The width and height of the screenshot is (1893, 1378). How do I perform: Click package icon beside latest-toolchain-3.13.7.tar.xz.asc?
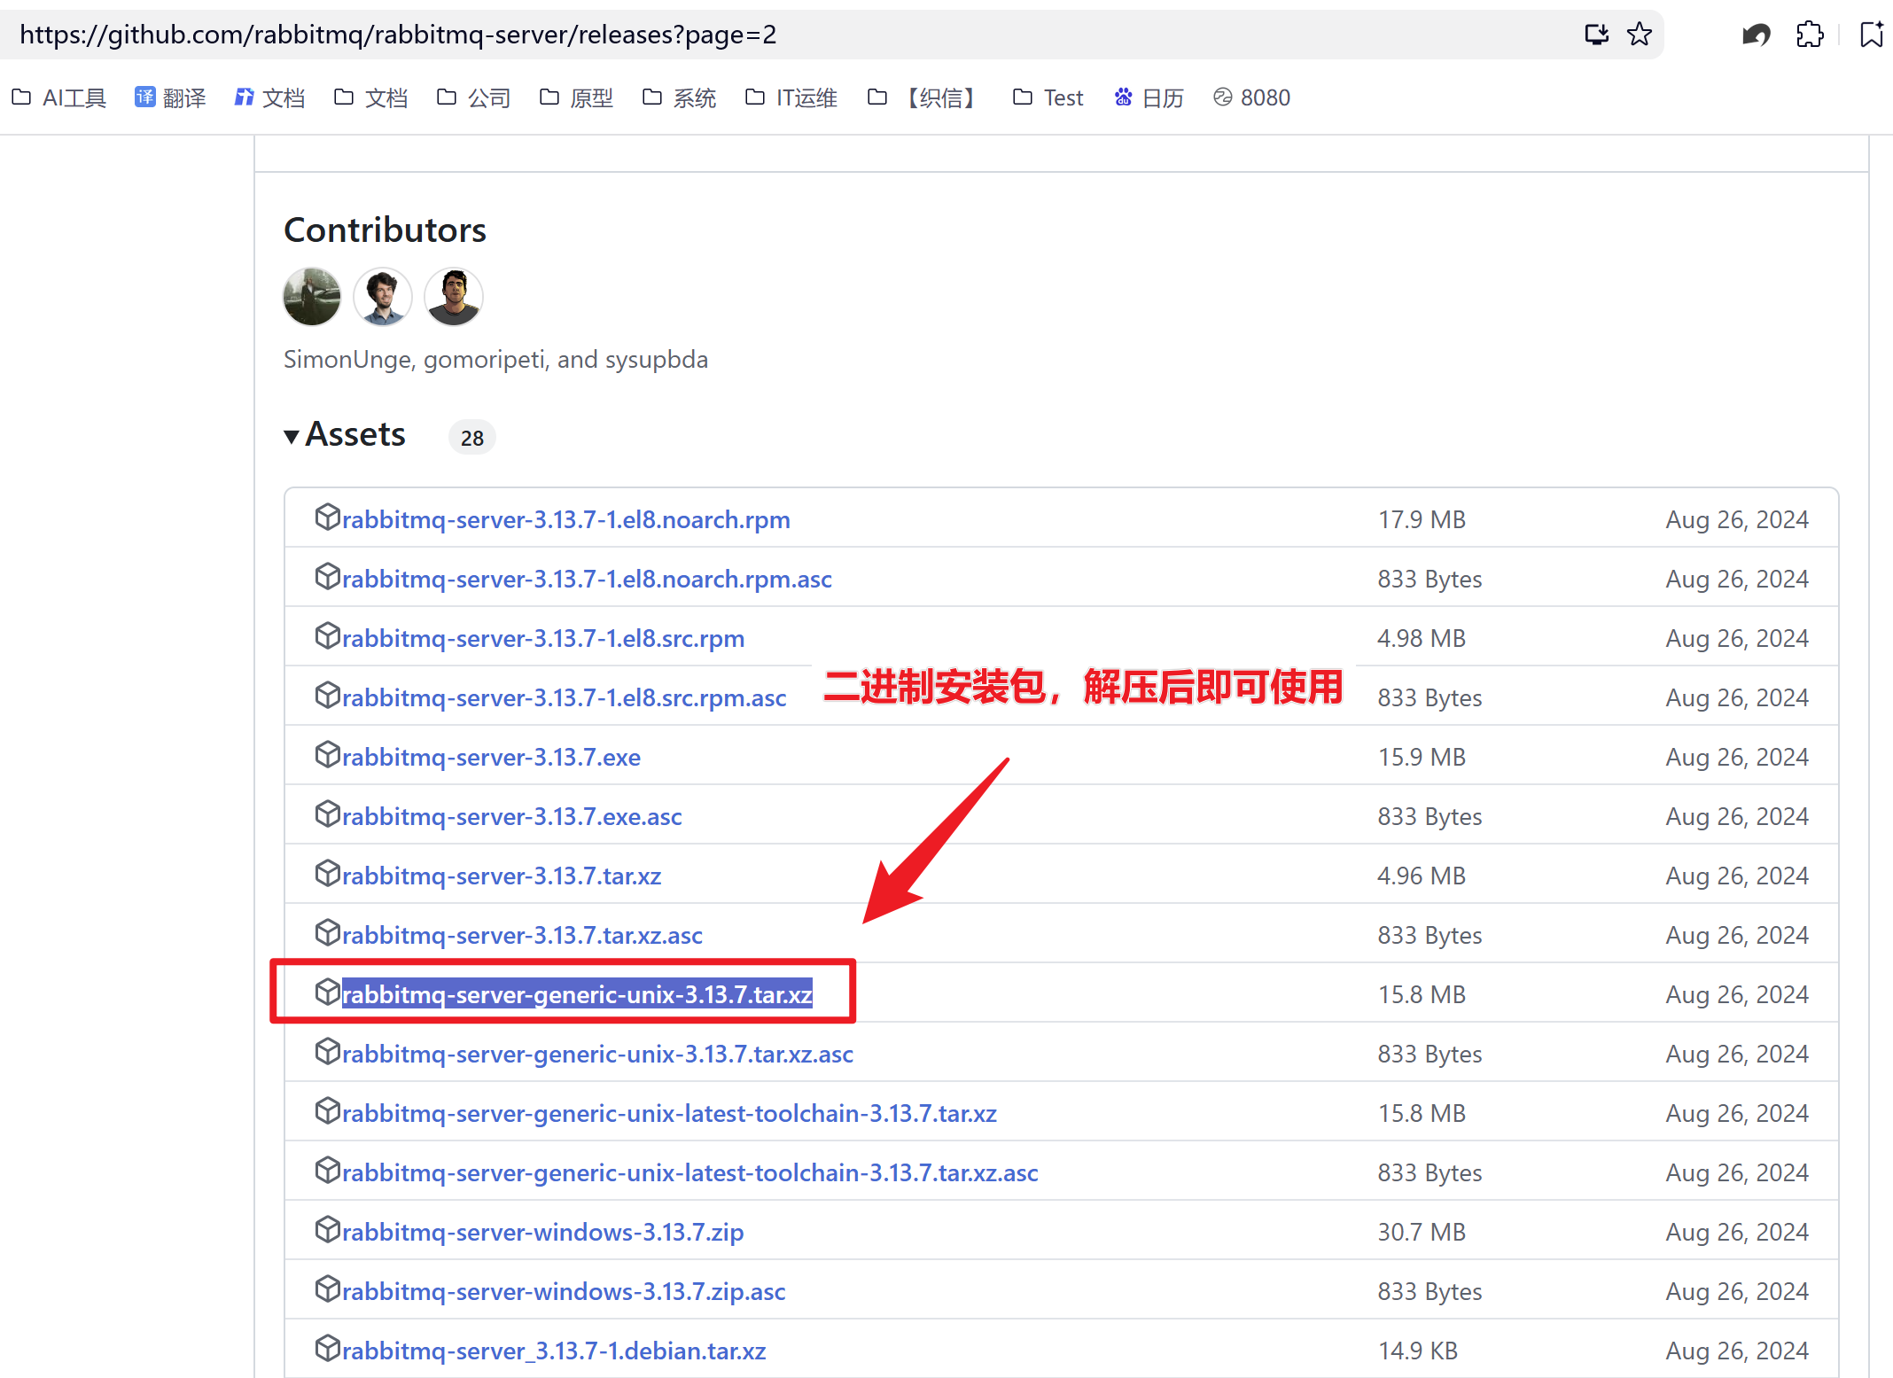point(327,1170)
